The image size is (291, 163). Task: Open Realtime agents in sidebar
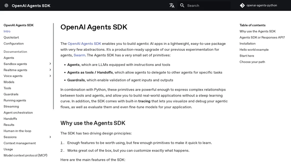click(16, 70)
